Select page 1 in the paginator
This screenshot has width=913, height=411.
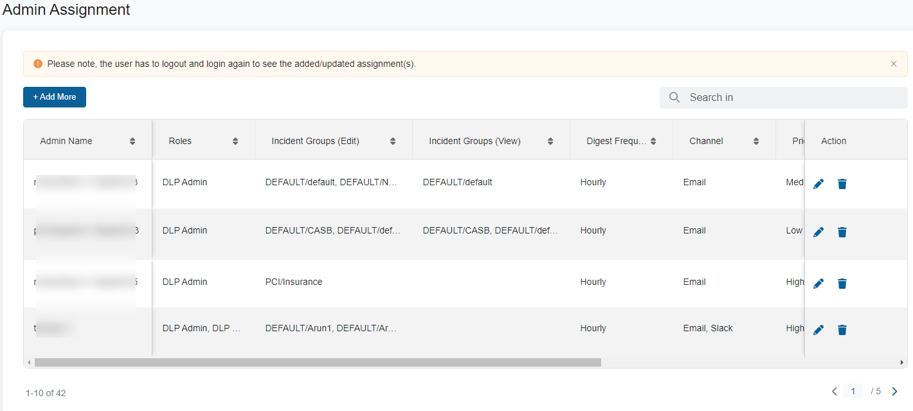pos(853,390)
